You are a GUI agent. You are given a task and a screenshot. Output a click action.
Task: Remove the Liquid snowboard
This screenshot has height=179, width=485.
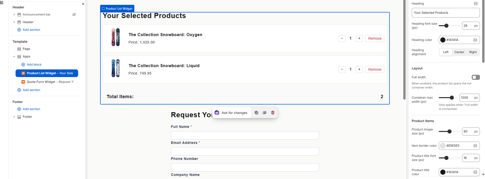(375, 69)
